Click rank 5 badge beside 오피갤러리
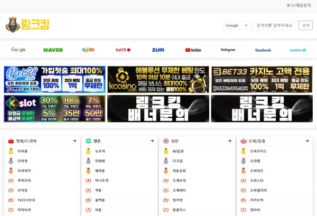 click(x=244, y=190)
